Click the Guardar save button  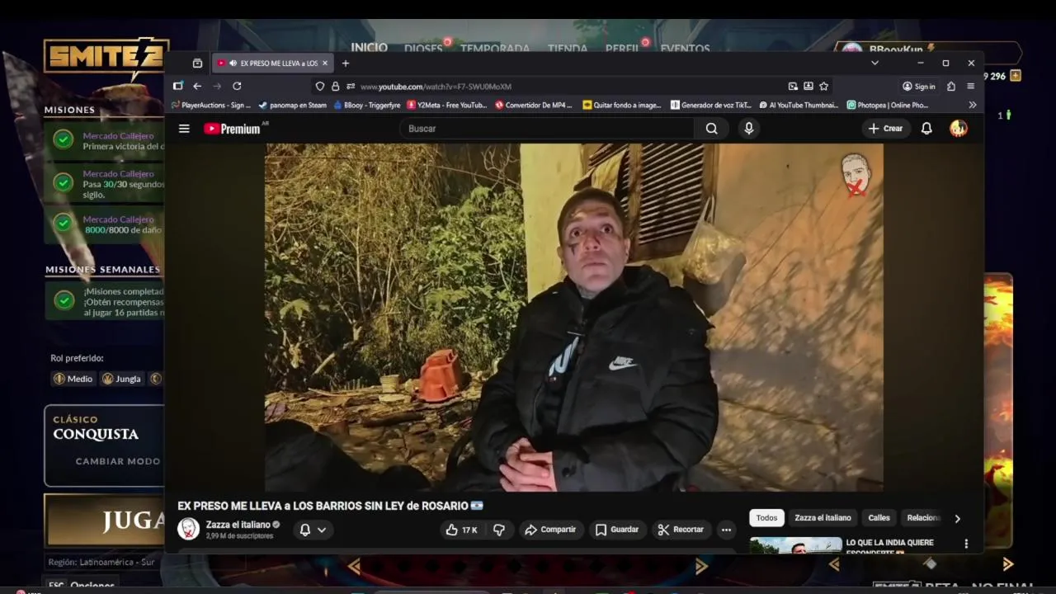pos(617,530)
